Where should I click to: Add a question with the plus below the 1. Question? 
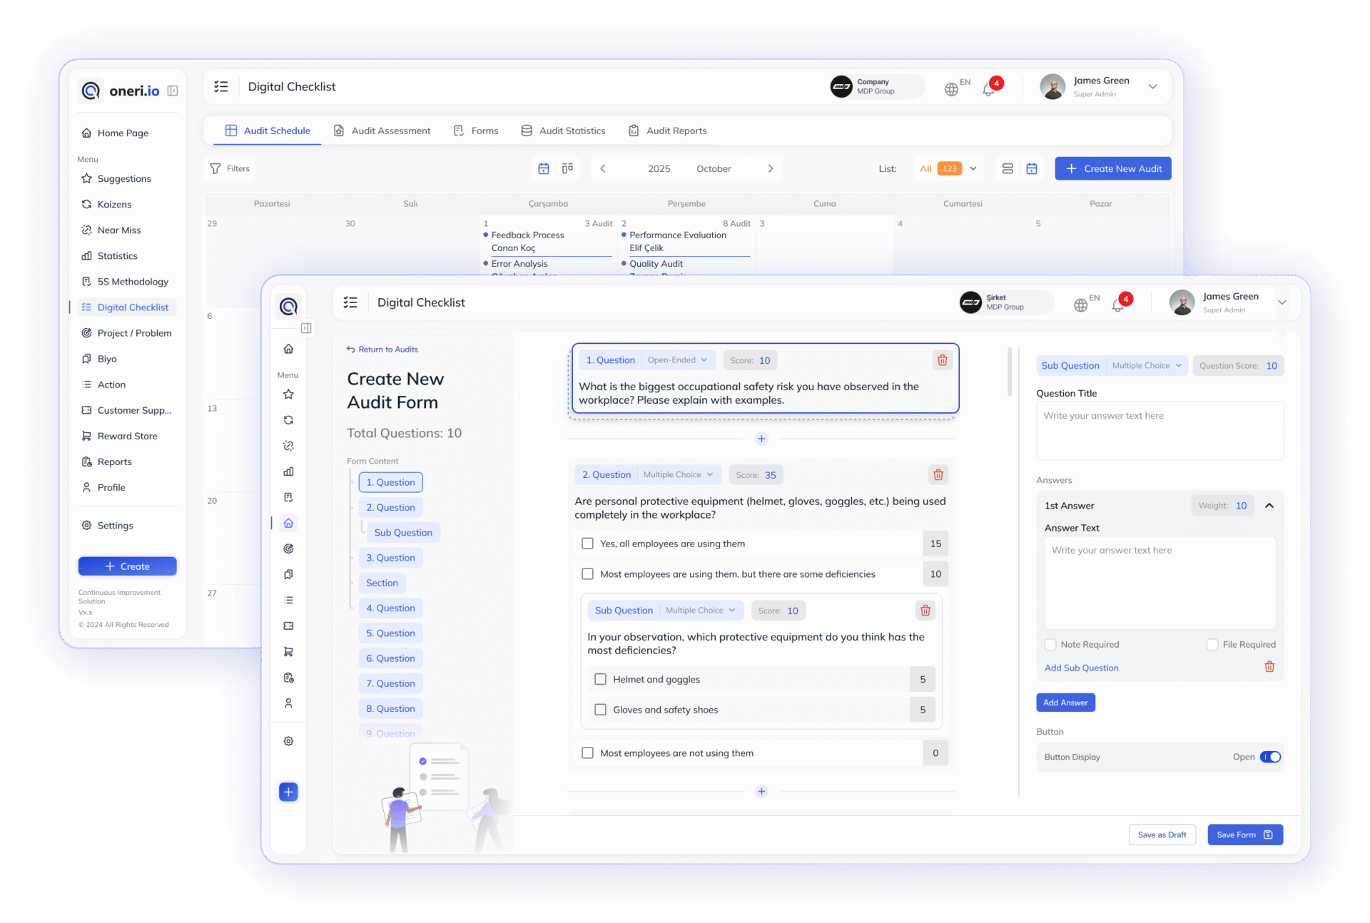pos(761,439)
